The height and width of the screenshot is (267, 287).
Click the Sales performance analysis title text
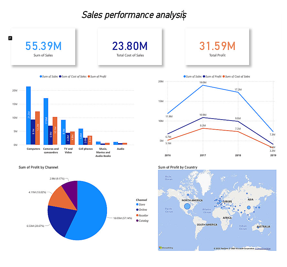pos(134,15)
